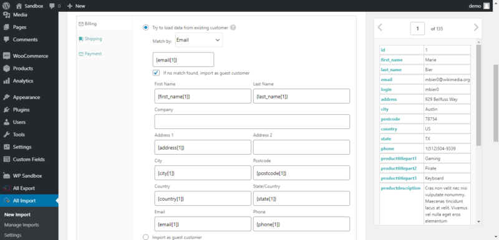Screen dimensions: 499x240
Task: Open Manage Imports submenu item
Action: tap(22, 225)
